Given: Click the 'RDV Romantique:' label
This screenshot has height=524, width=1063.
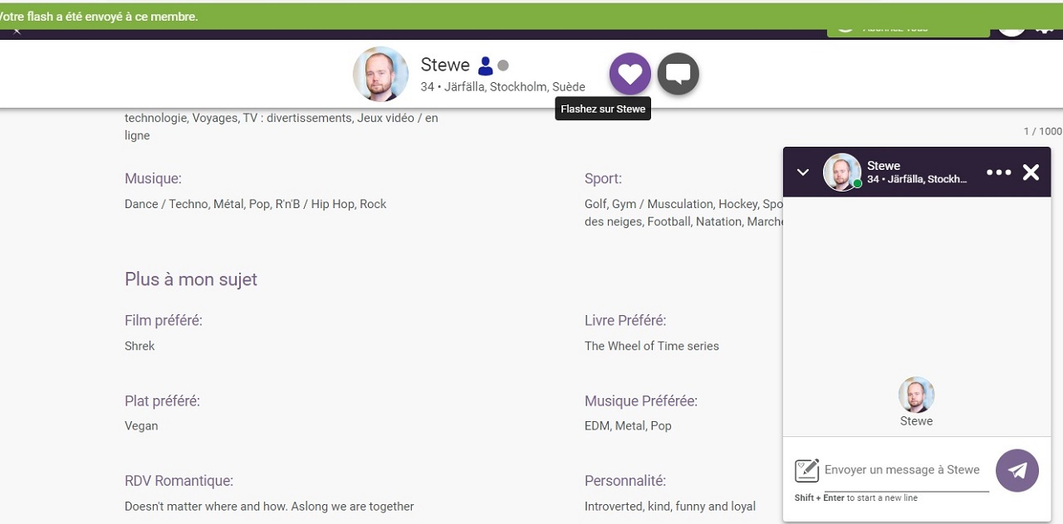Looking at the screenshot, I should (179, 481).
